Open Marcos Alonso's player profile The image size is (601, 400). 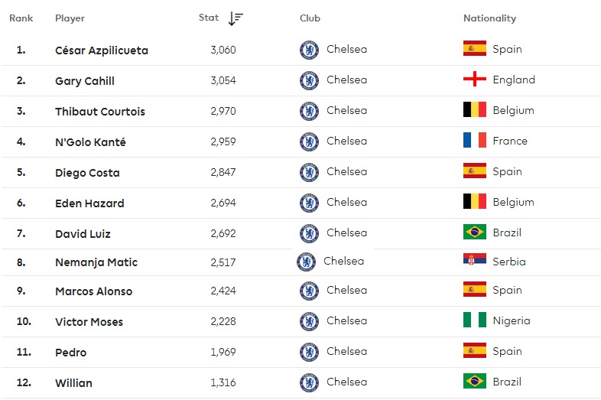[93, 291]
